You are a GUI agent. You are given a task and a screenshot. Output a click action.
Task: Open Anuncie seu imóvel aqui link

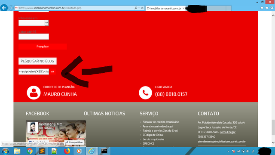[x=158, y=126]
